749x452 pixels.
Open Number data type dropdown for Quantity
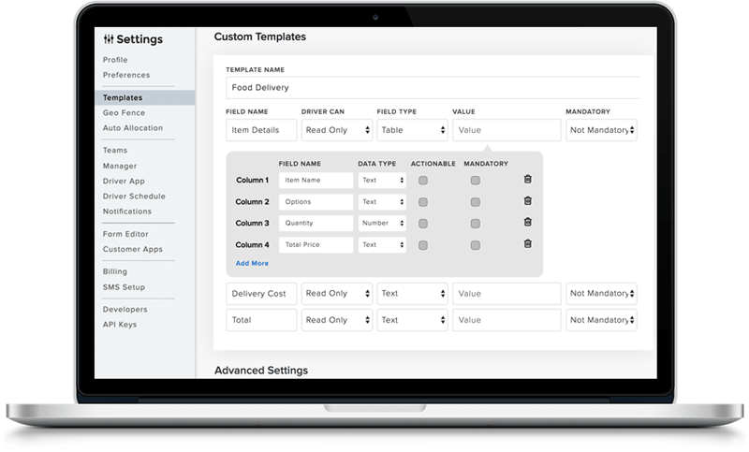pyautogui.click(x=382, y=223)
